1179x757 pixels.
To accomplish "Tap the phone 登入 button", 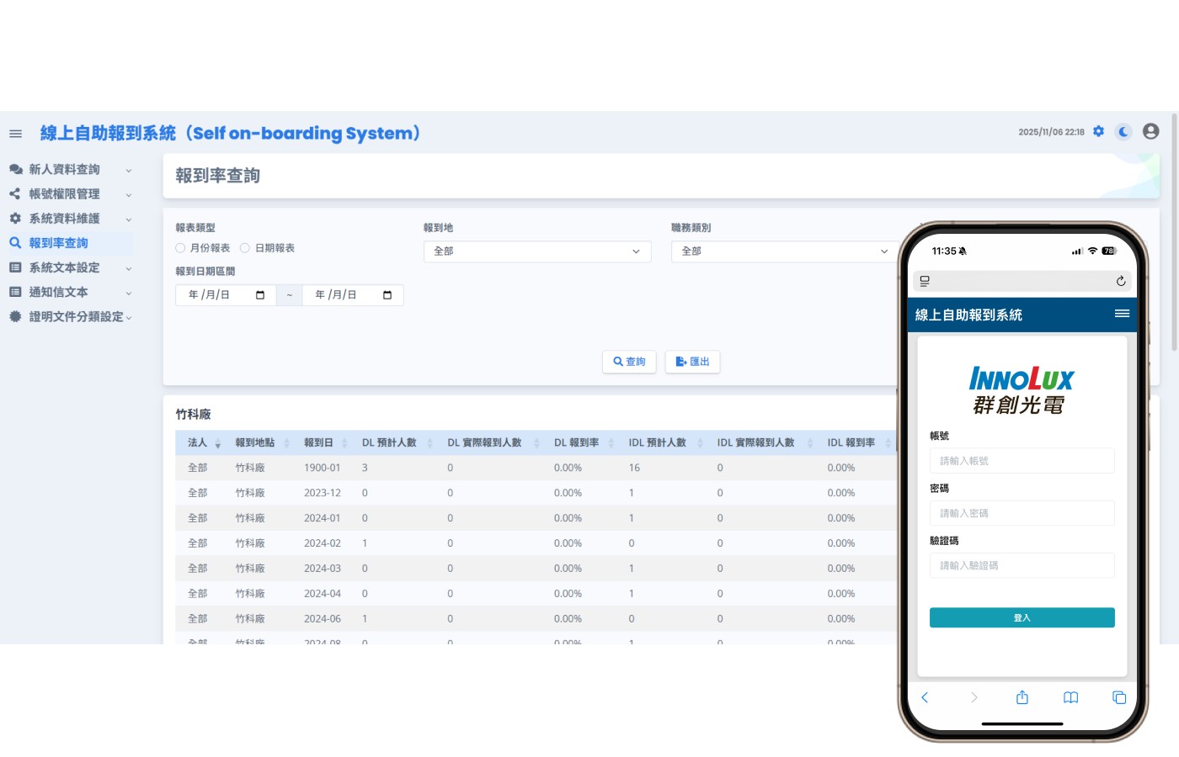I will coord(1022,617).
